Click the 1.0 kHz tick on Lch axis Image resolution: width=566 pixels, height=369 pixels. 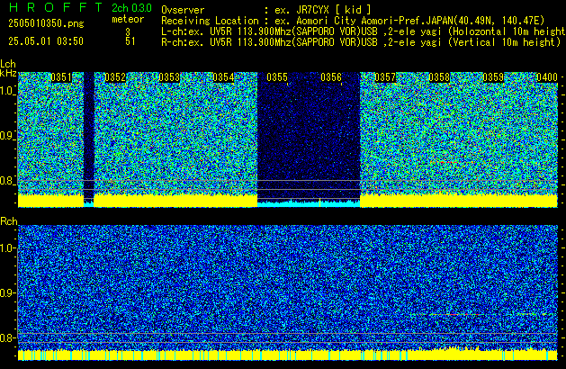click(x=7, y=91)
